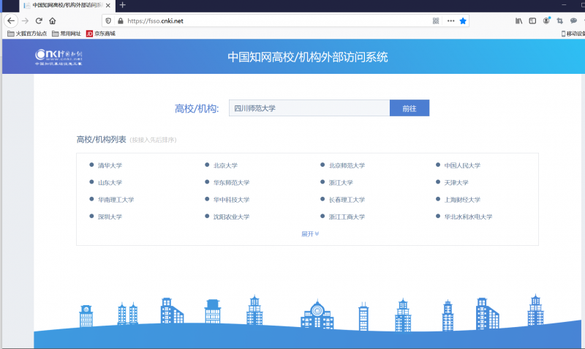Viewport: 585px width, 349px height.
Task: Click the browser back arrow button
Action: point(11,21)
